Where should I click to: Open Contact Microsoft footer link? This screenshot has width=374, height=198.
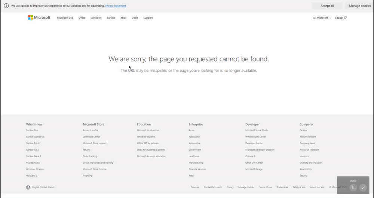tap(213, 187)
